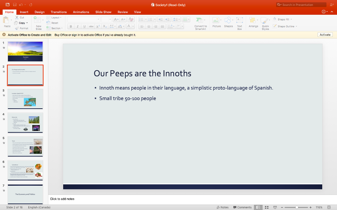337x210 pixels.
Task: Switch to the Slide Show tab
Action: click(x=103, y=12)
